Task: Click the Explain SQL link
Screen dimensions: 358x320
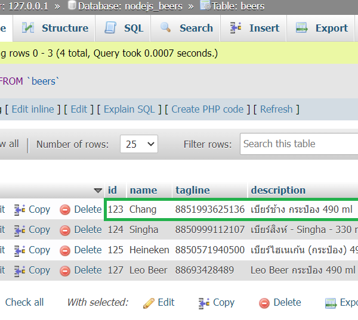Action: [129, 109]
